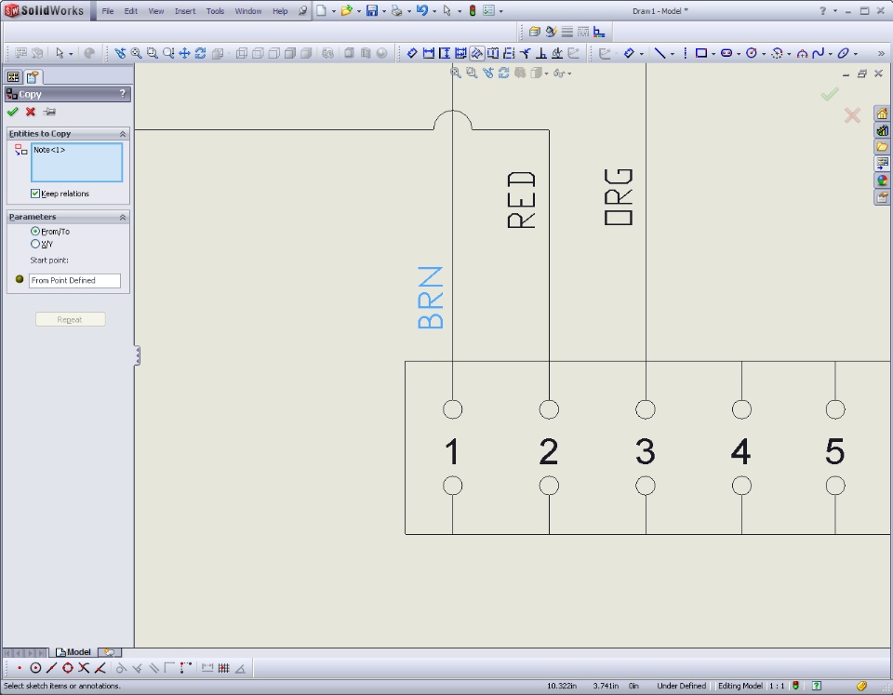Open the Insert menu
The height and width of the screenshot is (695, 893).
tap(185, 11)
